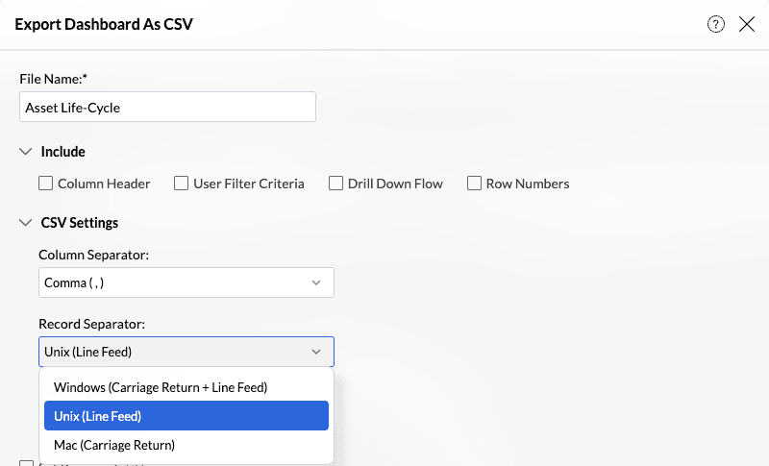Tick the User Filter Criteria checkbox

(x=181, y=184)
